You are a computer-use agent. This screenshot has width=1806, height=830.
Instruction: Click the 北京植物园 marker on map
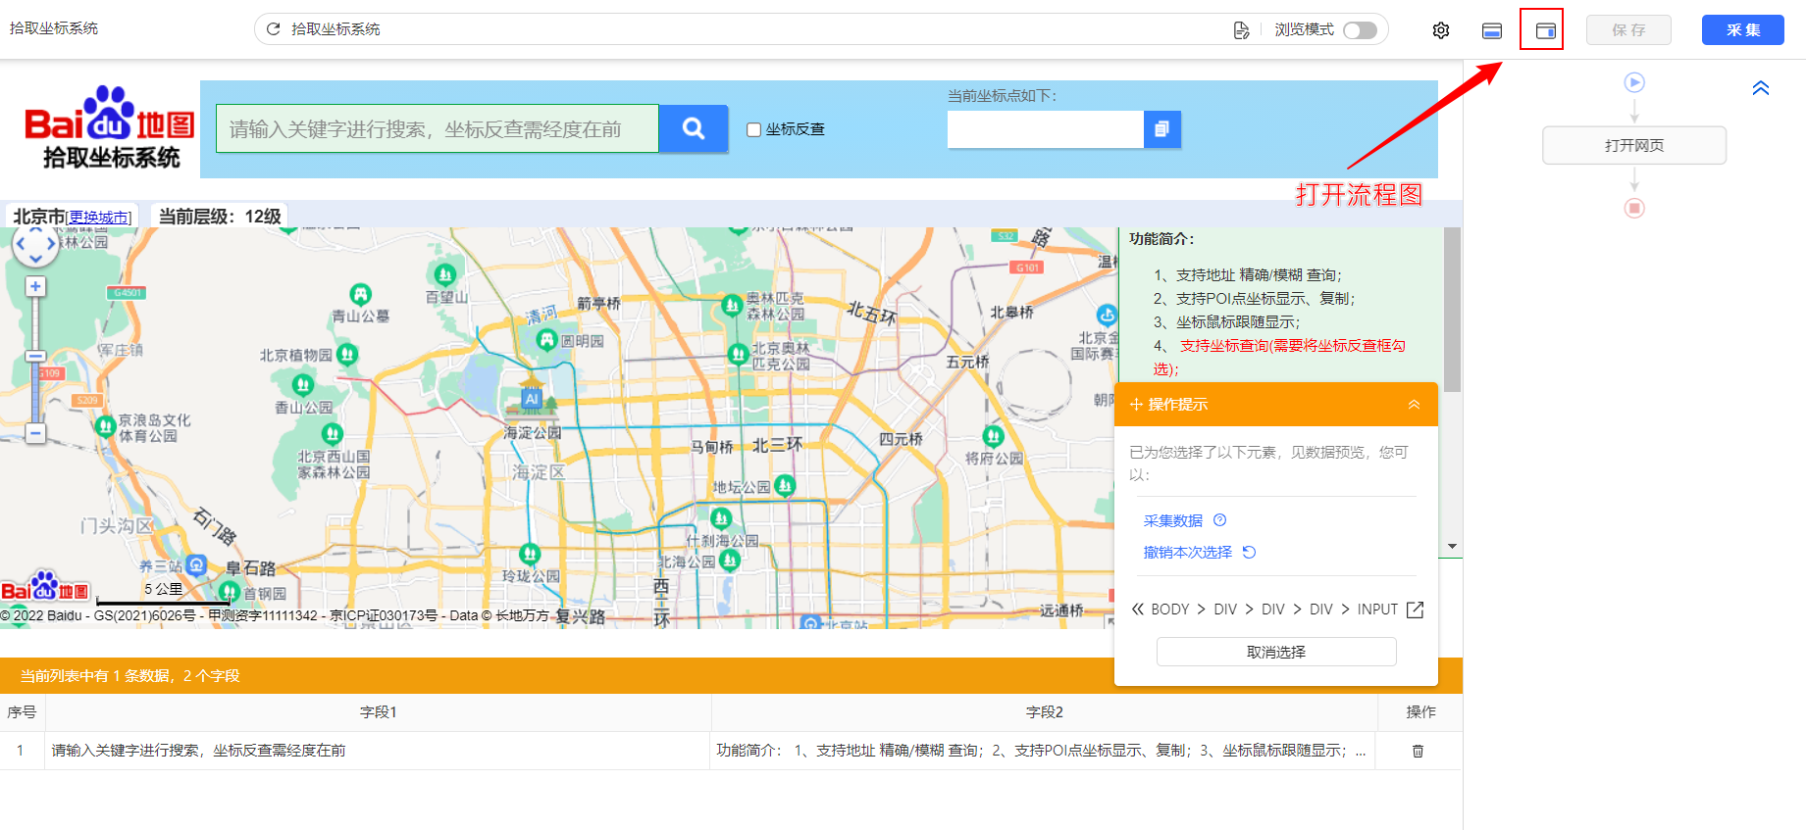point(347,355)
